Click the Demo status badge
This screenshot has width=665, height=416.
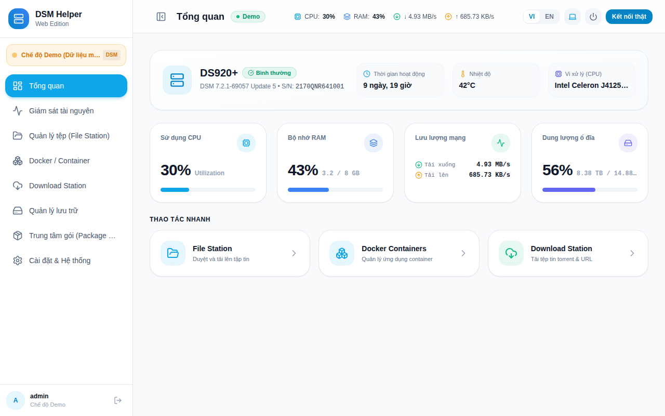tap(248, 17)
